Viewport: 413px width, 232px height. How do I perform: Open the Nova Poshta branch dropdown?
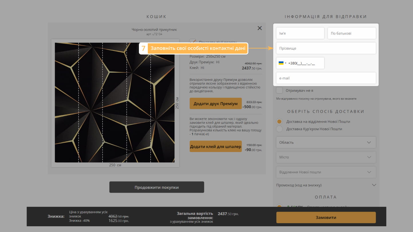(x=326, y=172)
